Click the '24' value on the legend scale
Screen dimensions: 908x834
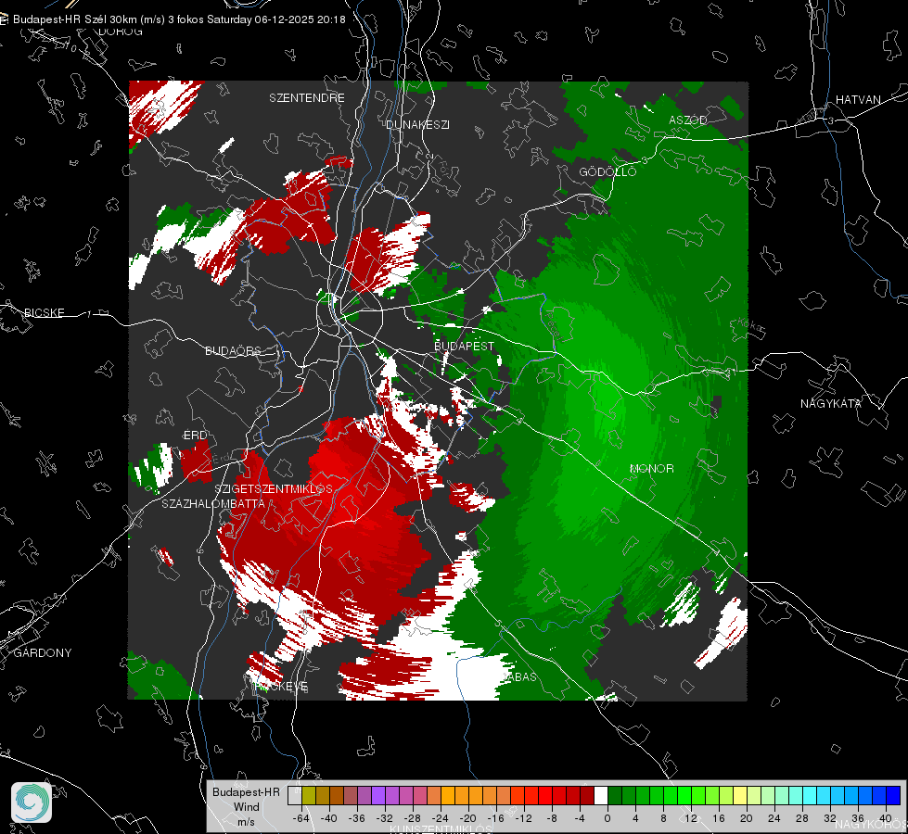(x=774, y=818)
